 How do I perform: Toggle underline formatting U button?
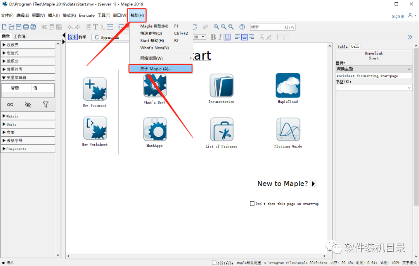(227, 37)
